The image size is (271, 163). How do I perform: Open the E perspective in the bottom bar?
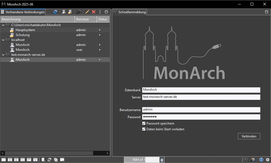point(16,160)
